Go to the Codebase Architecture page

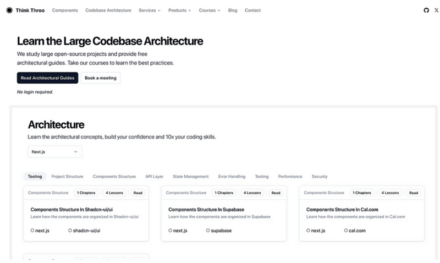coord(108,10)
